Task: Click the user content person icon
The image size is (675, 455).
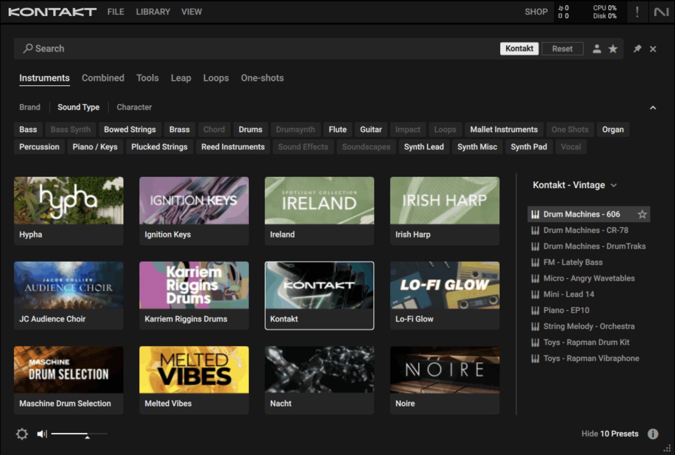Action: [597, 49]
